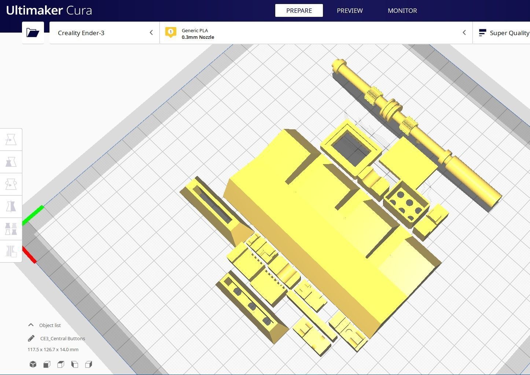
Task: Open file with the folder icon
Action: coord(33,33)
